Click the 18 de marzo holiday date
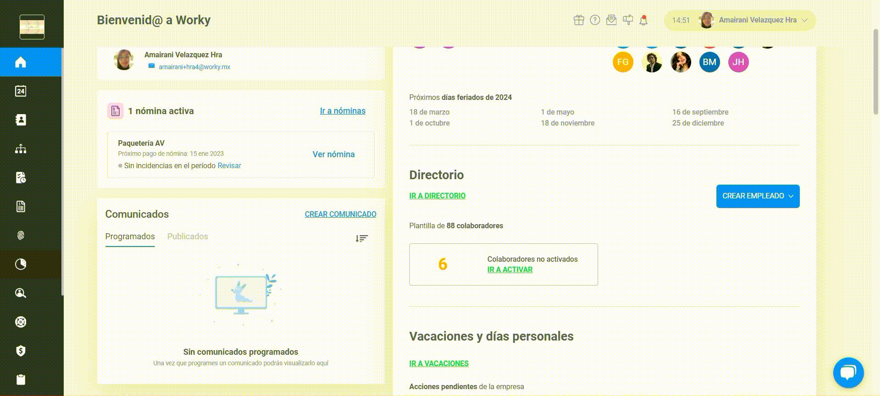880x396 pixels. (x=429, y=112)
